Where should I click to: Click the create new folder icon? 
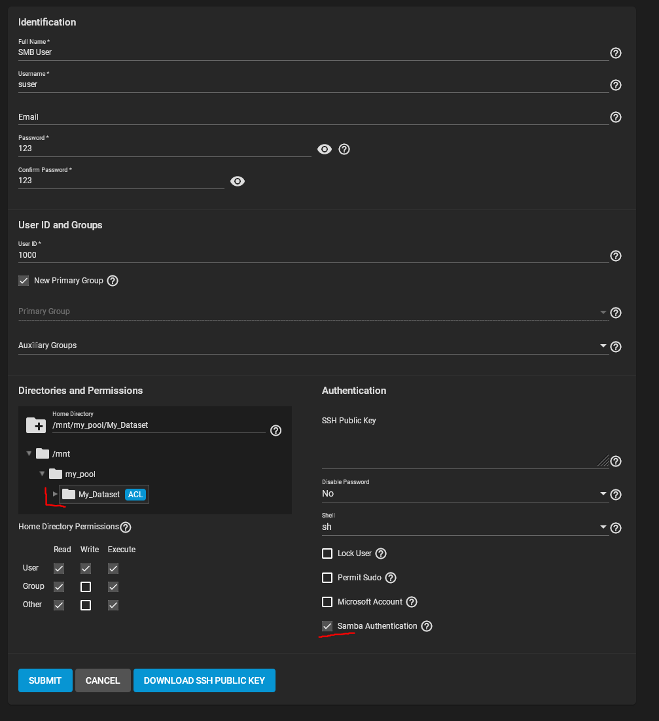(36, 425)
